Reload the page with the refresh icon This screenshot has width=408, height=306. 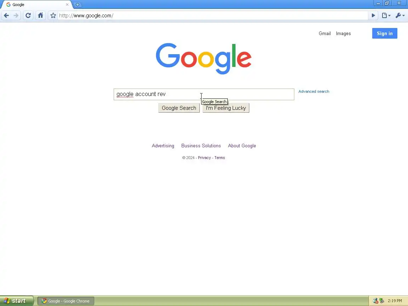click(28, 16)
